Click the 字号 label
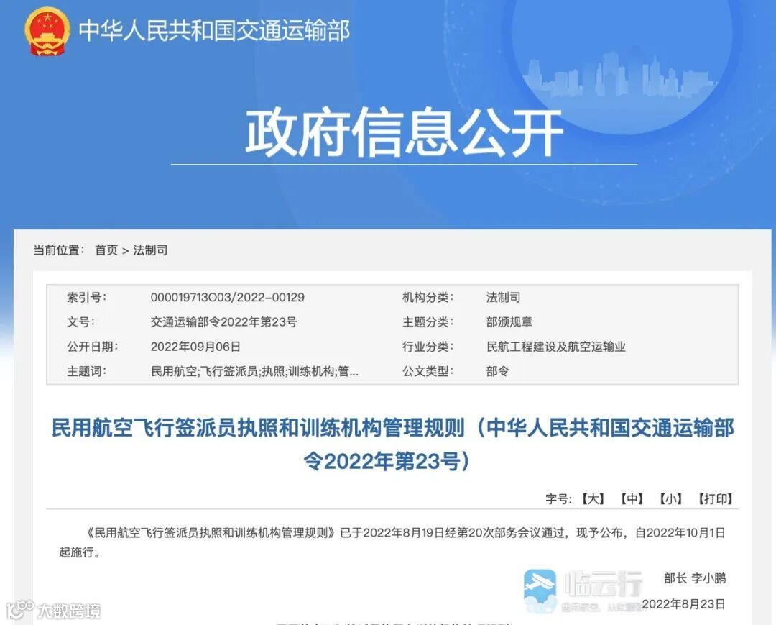Image resolution: width=776 pixels, height=625 pixels. (559, 498)
